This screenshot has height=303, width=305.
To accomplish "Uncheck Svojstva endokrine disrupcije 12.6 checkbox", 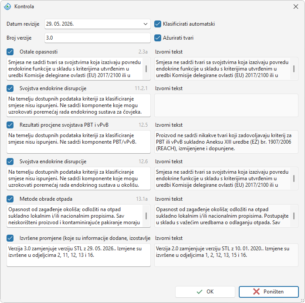I will pyautogui.click(x=10, y=162).
